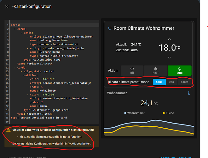Image resolution: width=208 pixels, height=158 pixels.
Task: Select the boost preset mode
Action: tap(184, 82)
